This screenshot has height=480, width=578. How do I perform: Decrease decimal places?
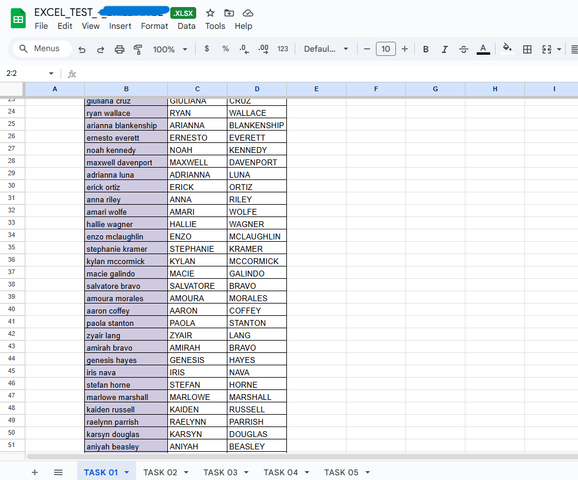tap(244, 49)
